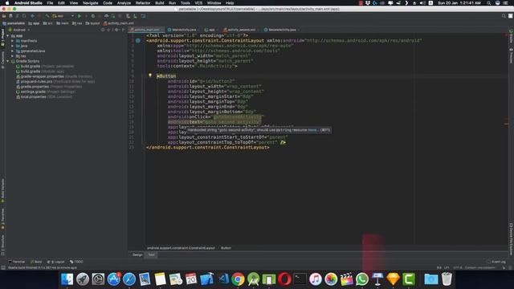The image size is (514, 289).
Task: Click the more... link in the lint tooltip
Action: tap(312, 130)
